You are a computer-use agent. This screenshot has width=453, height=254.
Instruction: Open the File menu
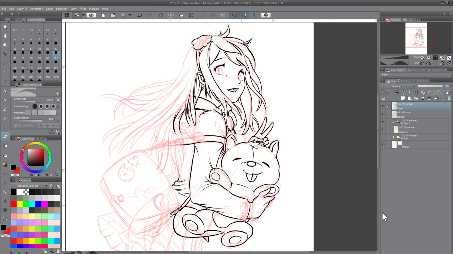pos(4,8)
